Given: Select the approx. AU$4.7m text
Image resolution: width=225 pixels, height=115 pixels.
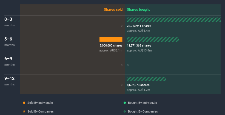Looking at the screenshot, I should 138,90.
